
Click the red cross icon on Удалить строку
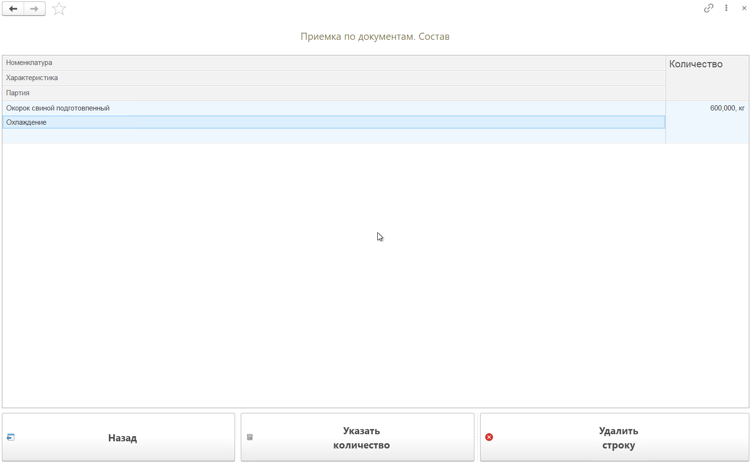tap(489, 437)
